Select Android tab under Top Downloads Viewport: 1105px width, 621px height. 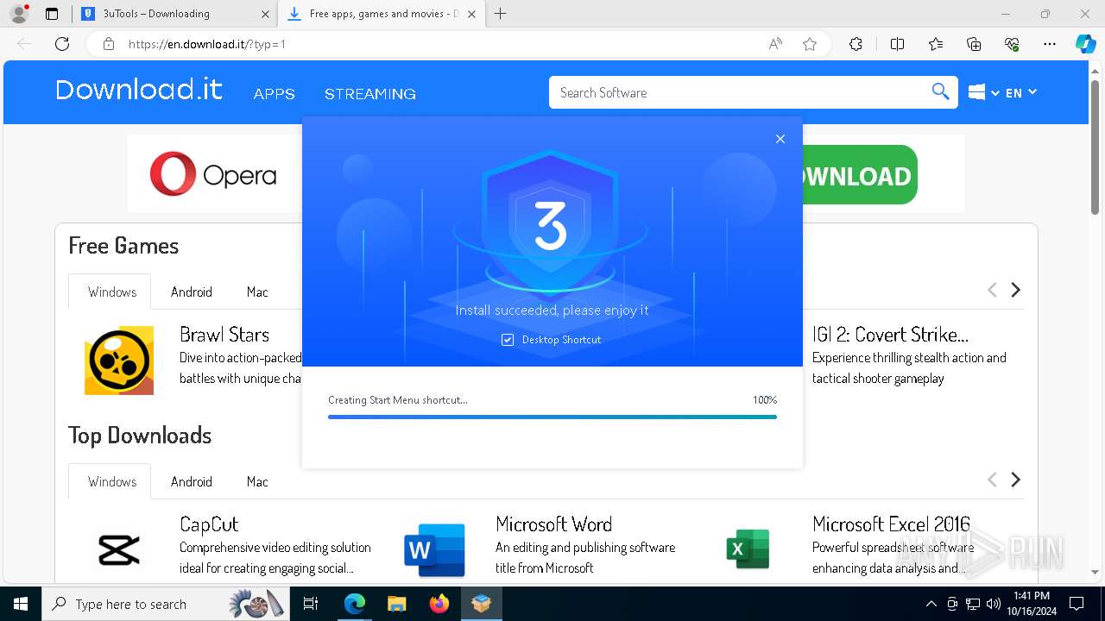[192, 481]
